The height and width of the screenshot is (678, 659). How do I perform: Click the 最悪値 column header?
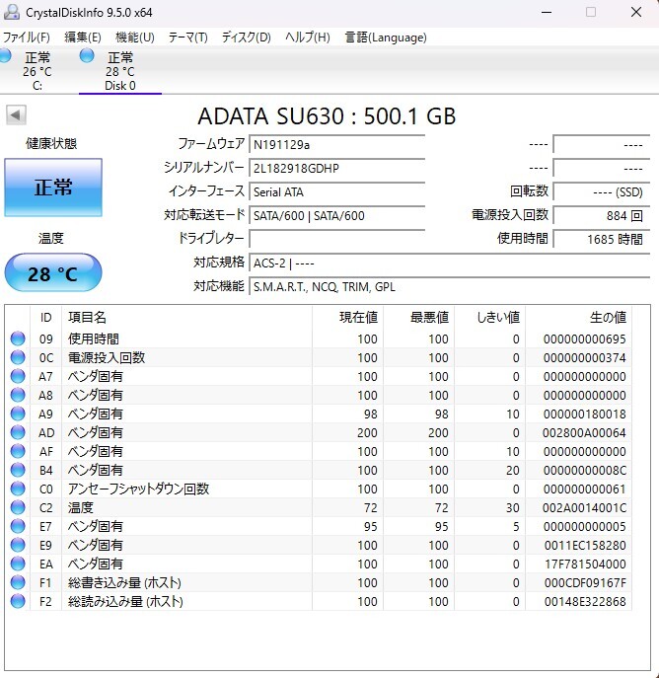click(418, 318)
